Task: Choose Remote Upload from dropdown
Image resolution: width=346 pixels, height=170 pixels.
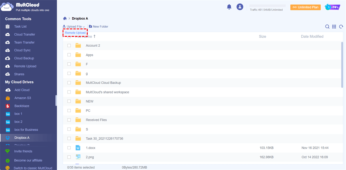Action: 75,33
